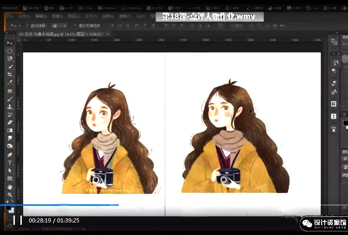Open the 图层(L) menu
Image resolution: width=348 pixels, height=235 pixels.
tap(74, 16)
